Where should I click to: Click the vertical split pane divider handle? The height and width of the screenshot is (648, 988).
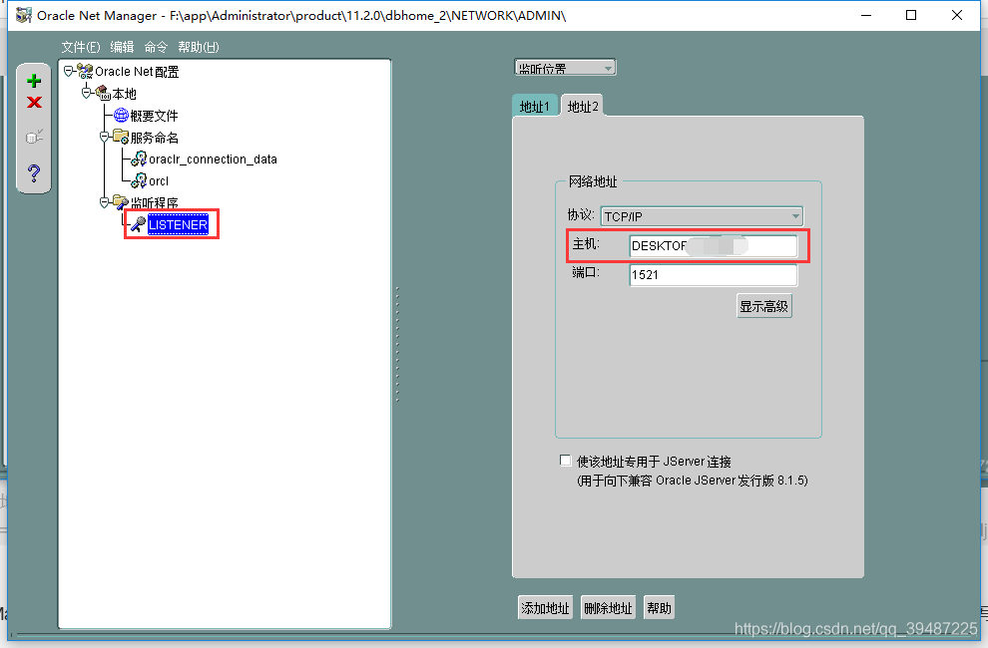(x=397, y=344)
